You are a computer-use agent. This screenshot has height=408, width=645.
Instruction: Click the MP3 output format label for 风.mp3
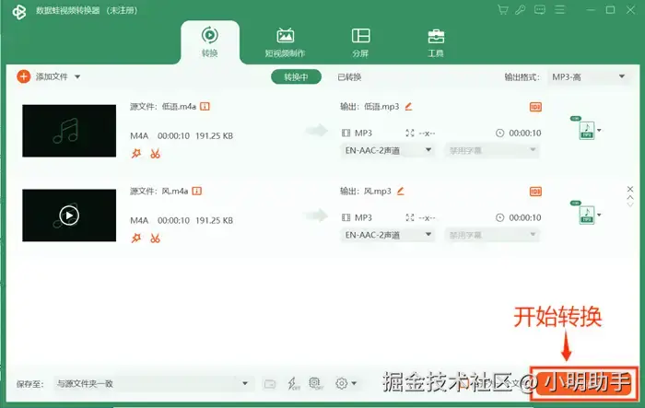[x=363, y=217]
